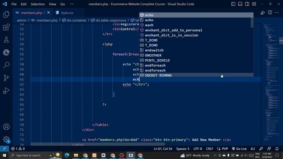This screenshot has width=283, height=159.
Task: Change end of line sequence CRLF
Action: pos(210,149)
